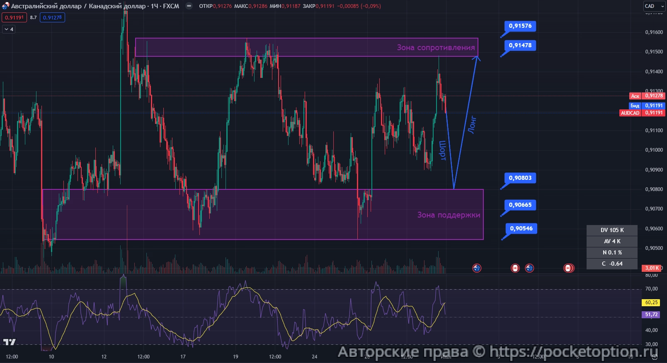Expand the collapsed indicator legend showing 4
This screenshot has width=667, height=363.
9,29
